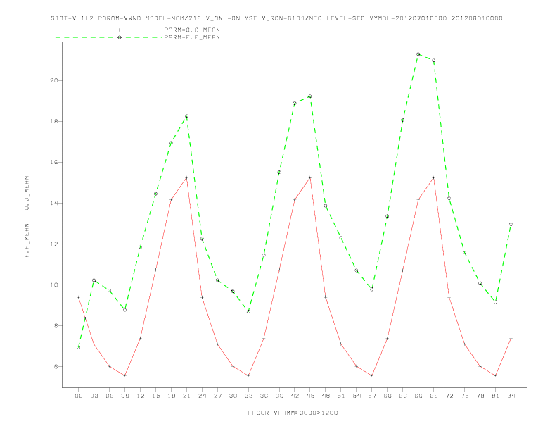Select the PARM=F.F_MEAN legend label

tap(192, 37)
